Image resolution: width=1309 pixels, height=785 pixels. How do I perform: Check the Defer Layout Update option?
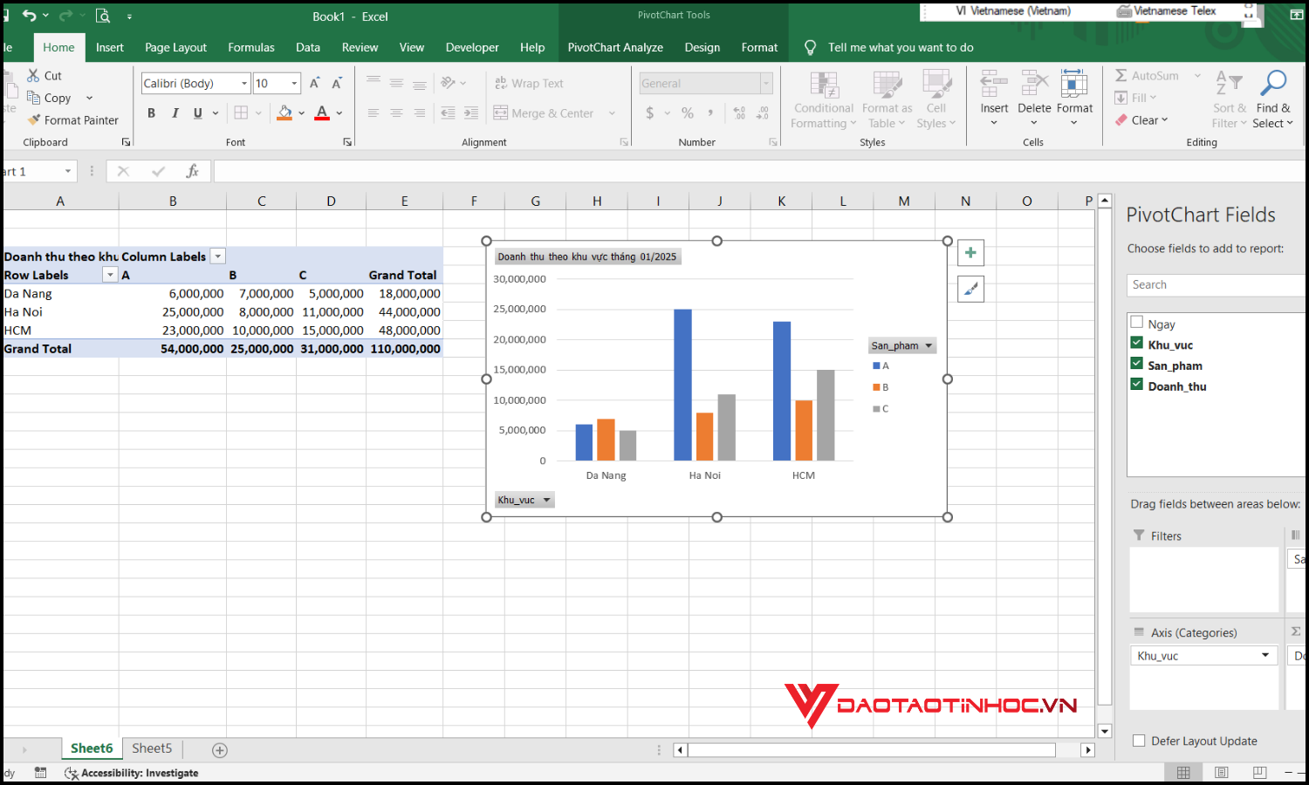point(1139,740)
